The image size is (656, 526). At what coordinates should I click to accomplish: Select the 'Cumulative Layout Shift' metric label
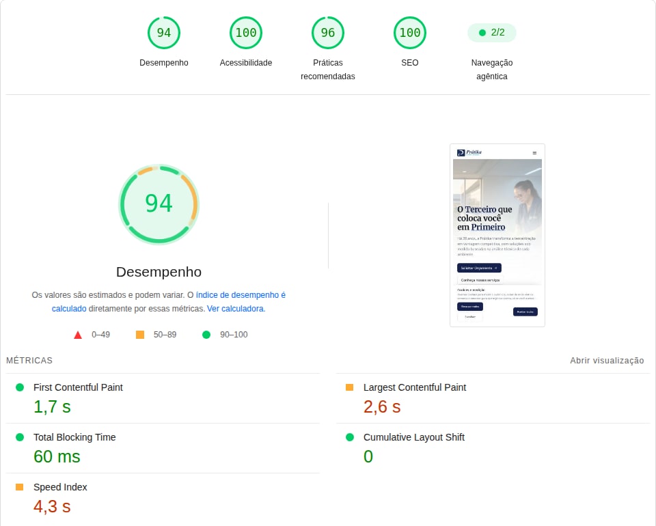(x=414, y=437)
